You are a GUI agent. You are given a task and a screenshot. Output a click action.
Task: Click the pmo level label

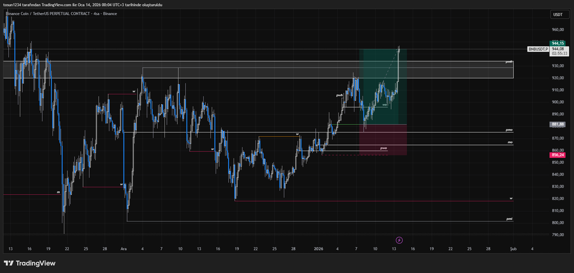(x=509, y=130)
